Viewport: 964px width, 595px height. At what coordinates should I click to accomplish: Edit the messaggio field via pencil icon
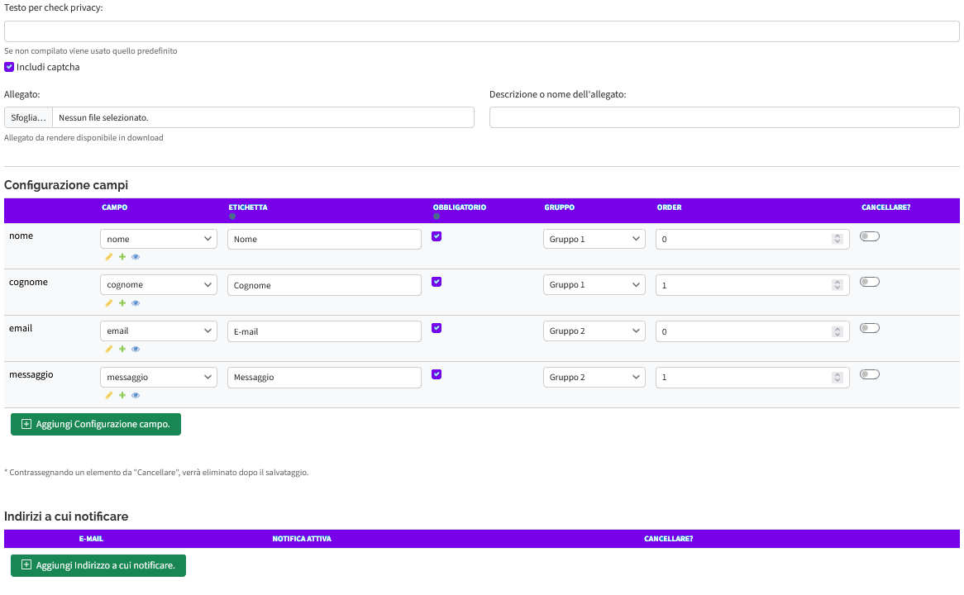pyautogui.click(x=109, y=395)
